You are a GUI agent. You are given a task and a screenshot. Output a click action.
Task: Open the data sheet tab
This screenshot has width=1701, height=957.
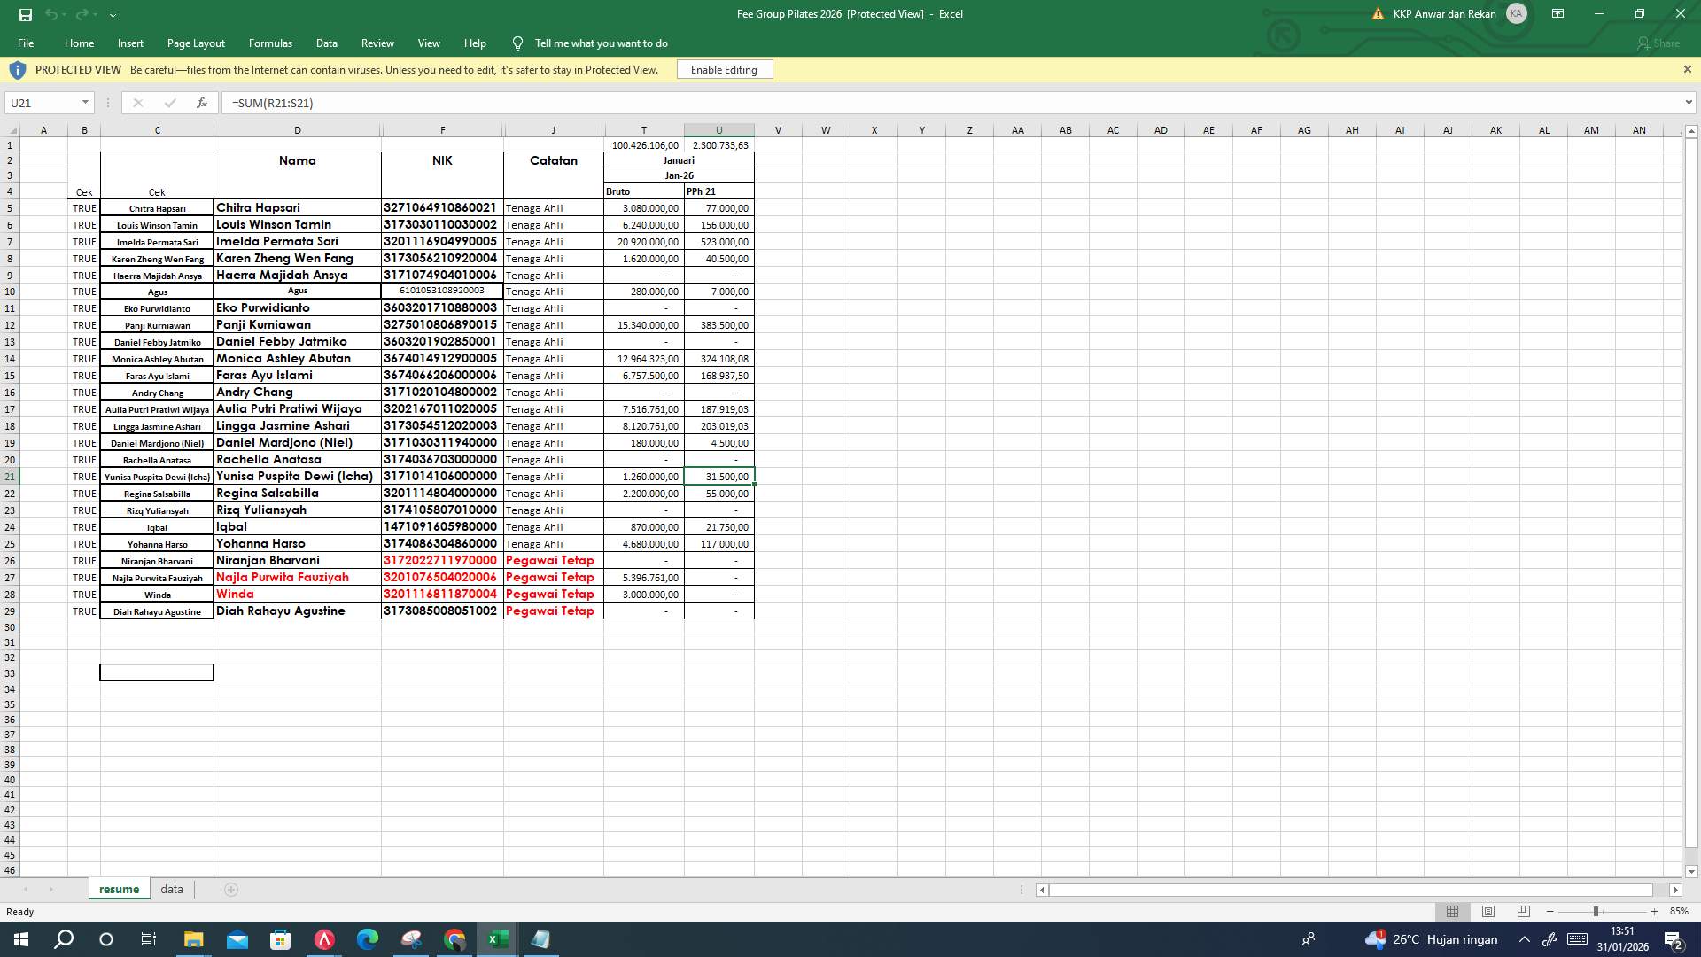click(171, 889)
